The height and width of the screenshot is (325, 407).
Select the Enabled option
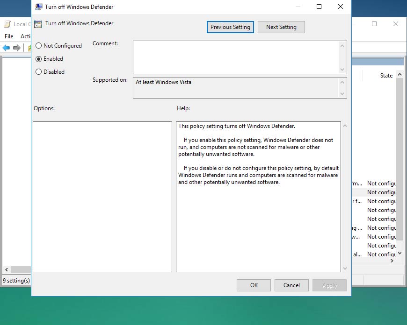[x=38, y=59]
